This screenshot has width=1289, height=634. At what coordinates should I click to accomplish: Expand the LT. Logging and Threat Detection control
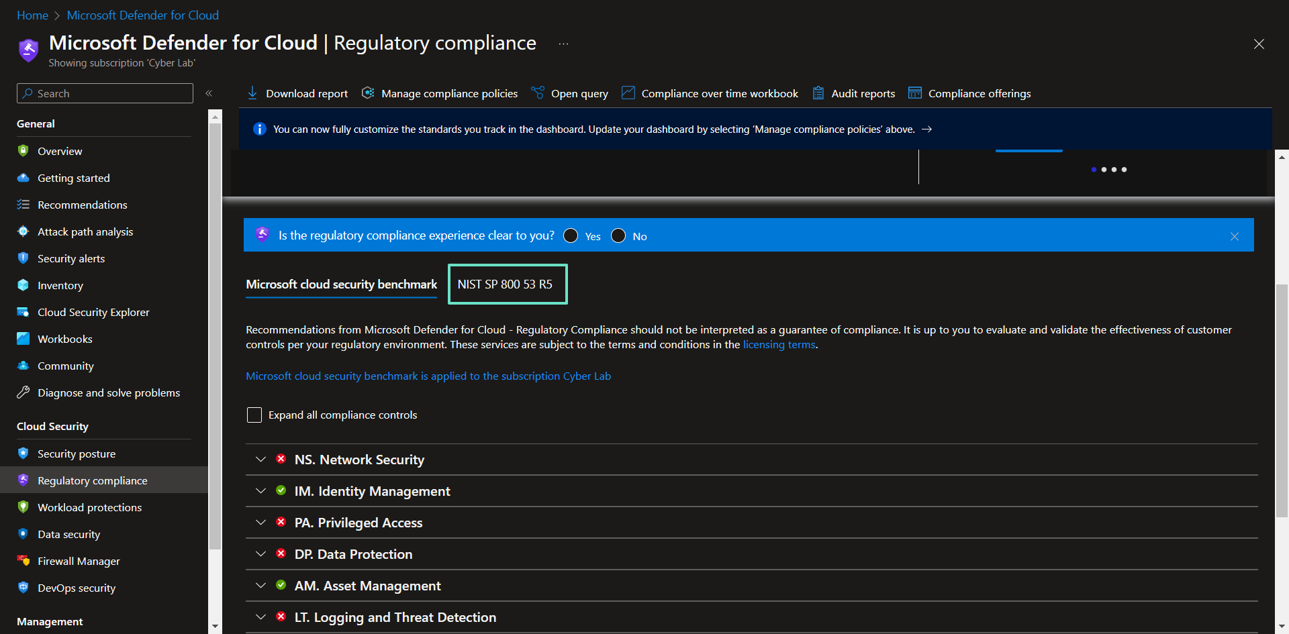pyautogui.click(x=260, y=617)
